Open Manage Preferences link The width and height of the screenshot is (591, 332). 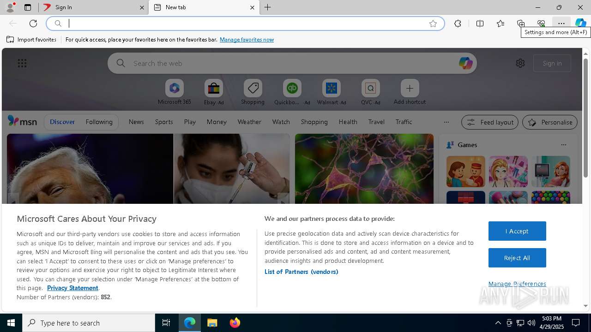click(517, 284)
